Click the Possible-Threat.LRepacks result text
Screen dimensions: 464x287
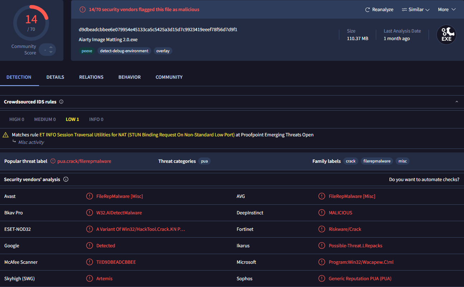point(355,245)
